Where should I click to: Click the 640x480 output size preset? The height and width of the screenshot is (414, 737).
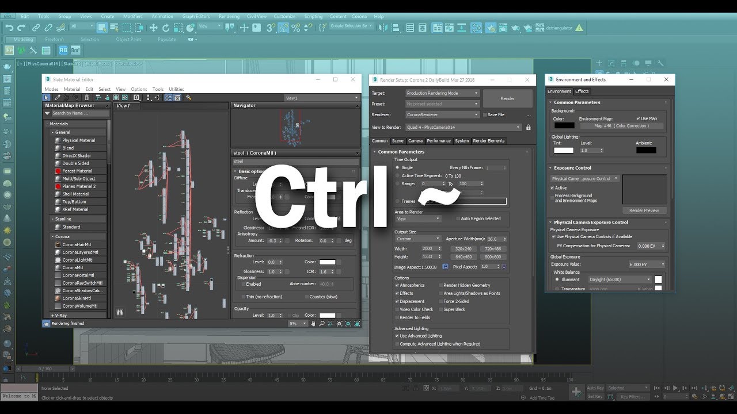(464, 257)
